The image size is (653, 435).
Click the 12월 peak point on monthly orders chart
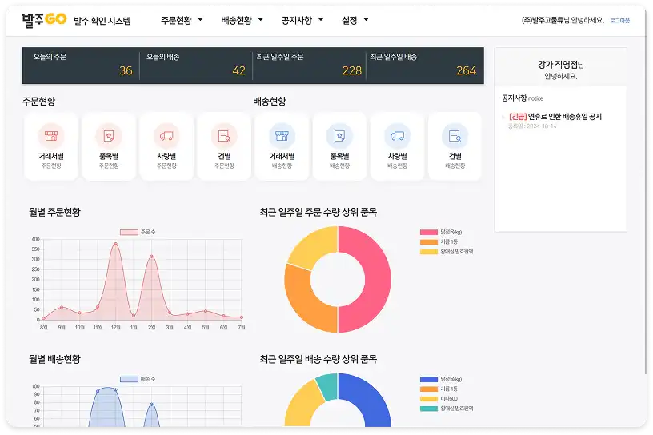(115, 244)
